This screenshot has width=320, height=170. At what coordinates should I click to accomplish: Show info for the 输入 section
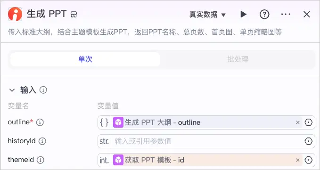point(43,90)
